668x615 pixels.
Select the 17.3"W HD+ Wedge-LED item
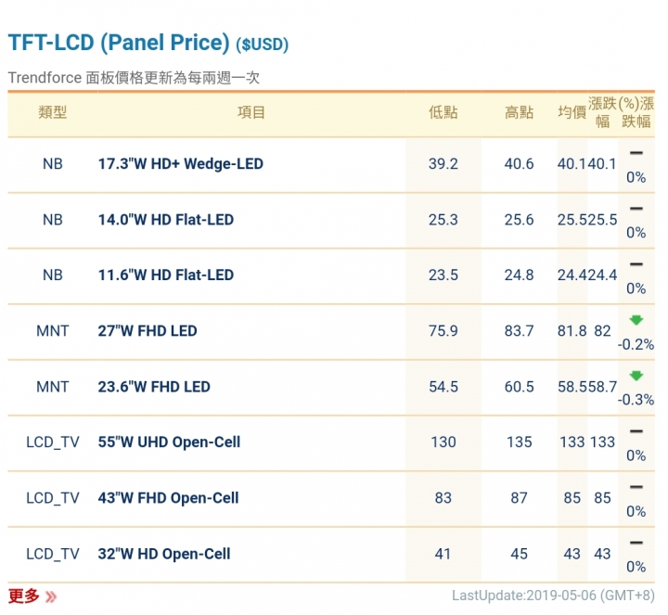(181, 164)
